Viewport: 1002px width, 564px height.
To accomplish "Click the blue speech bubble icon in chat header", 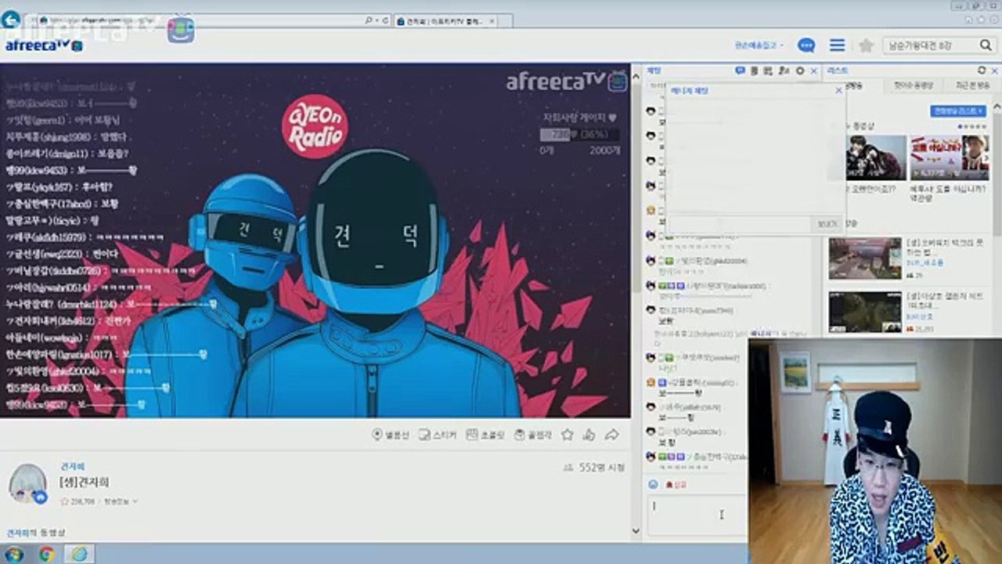I will [x=740, y=70].
